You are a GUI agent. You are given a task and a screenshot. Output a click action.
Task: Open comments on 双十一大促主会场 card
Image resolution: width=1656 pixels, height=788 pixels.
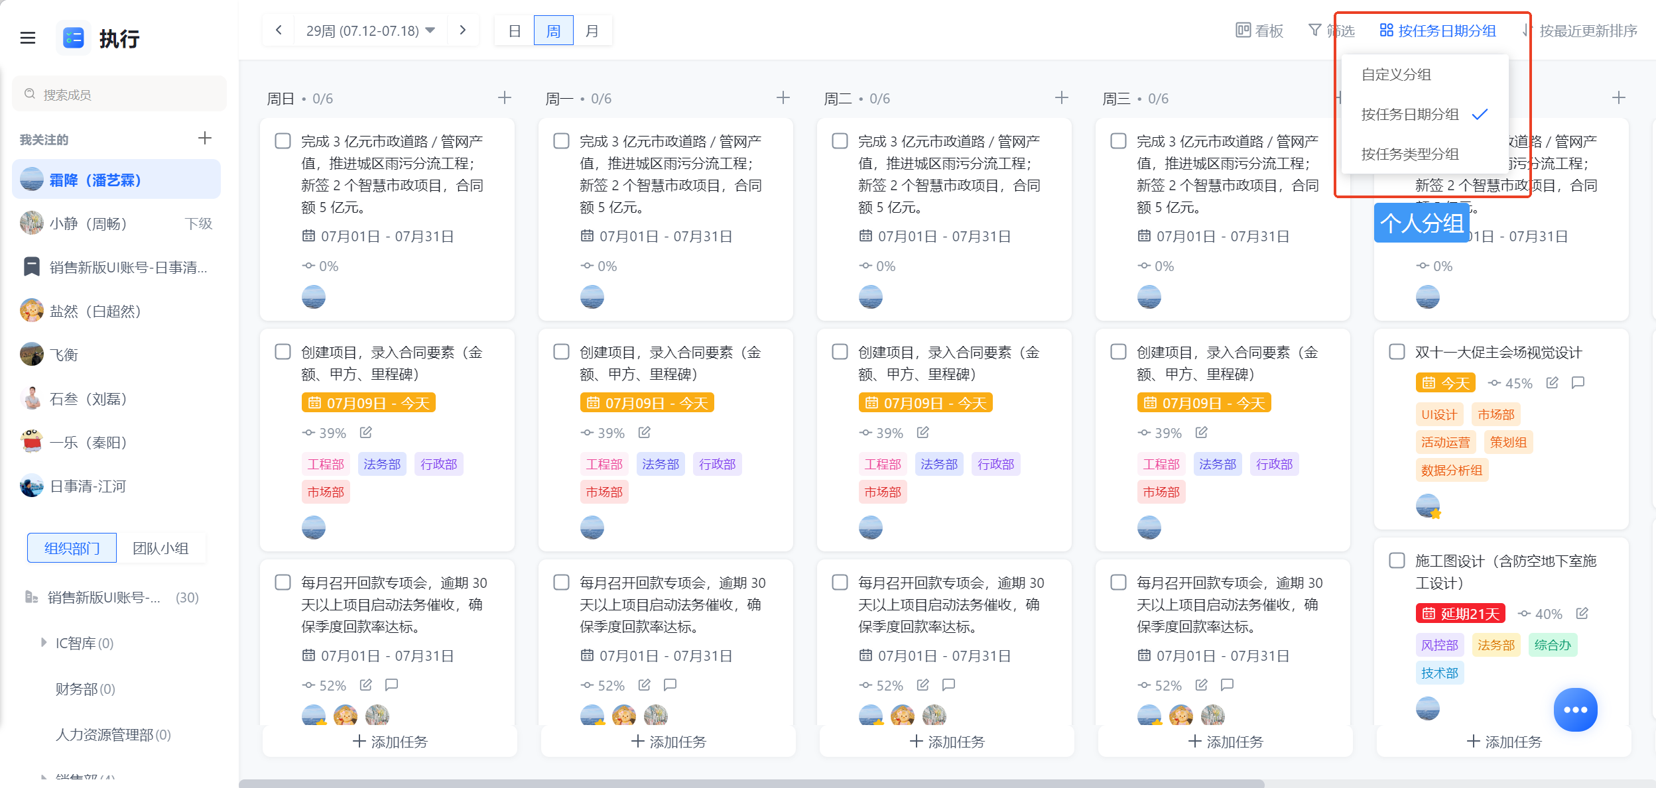tap(1578, 383)
